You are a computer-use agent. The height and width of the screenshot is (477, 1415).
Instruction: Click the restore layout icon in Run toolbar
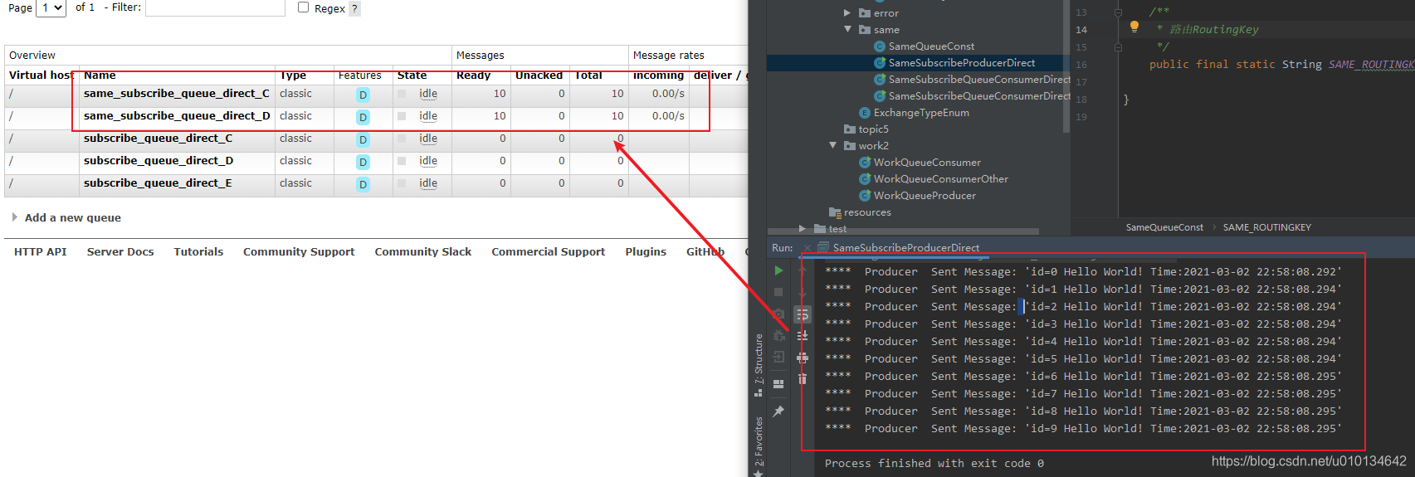click(x=778, y=384)
